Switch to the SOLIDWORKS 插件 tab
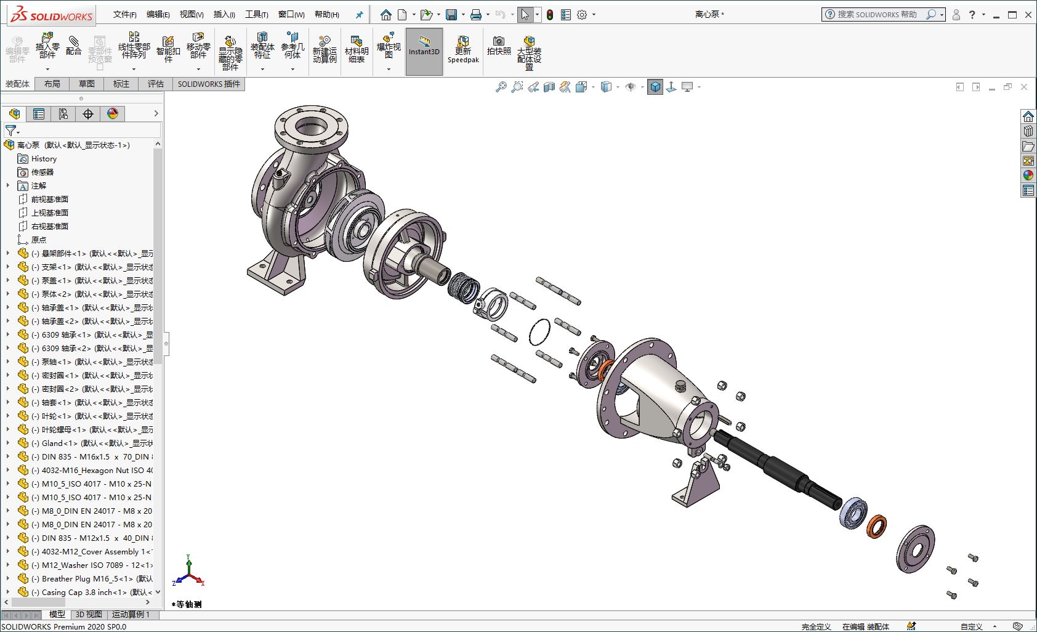 [x=209, y=84]
